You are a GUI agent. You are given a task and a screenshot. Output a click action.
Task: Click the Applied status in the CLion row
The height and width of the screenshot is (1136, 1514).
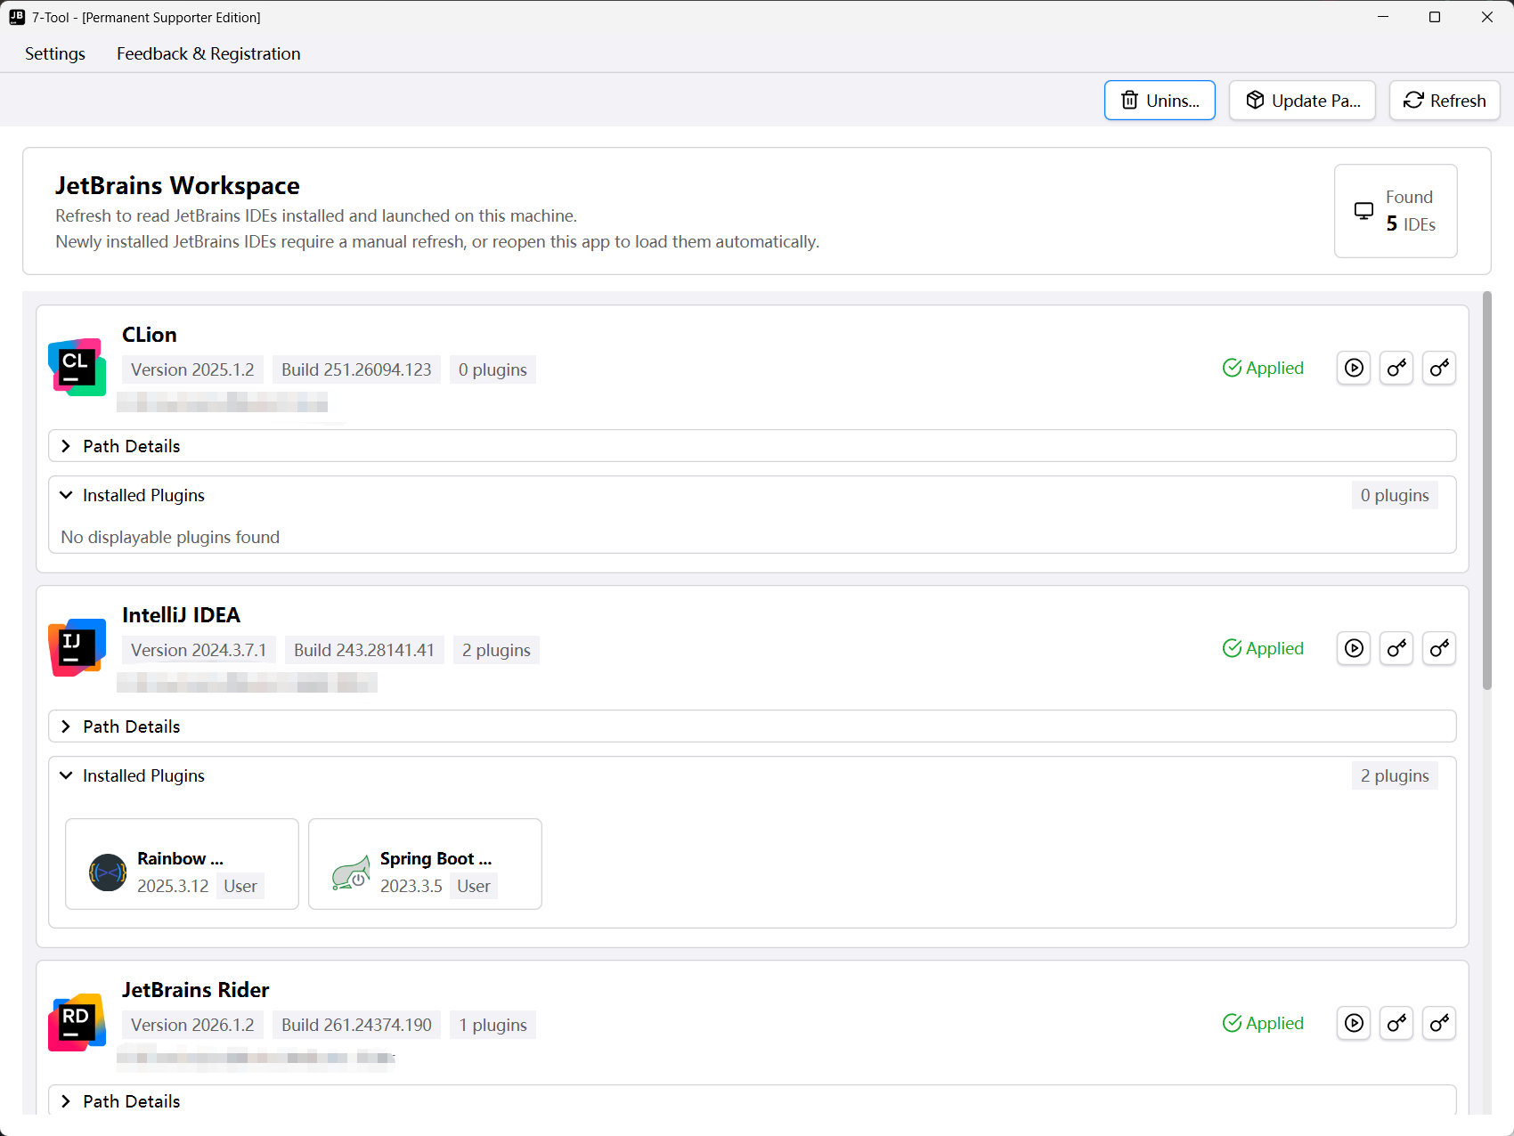[x=1263, y=368]
